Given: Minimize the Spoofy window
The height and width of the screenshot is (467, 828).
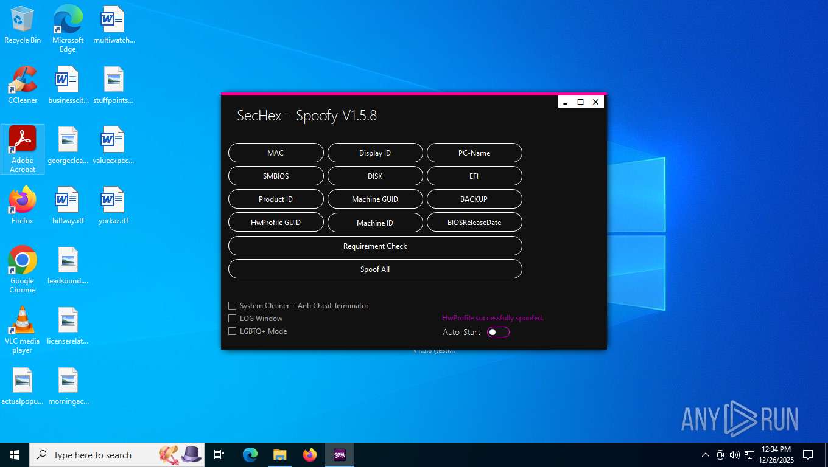Looking at the screenshot, I should [566, 102].
